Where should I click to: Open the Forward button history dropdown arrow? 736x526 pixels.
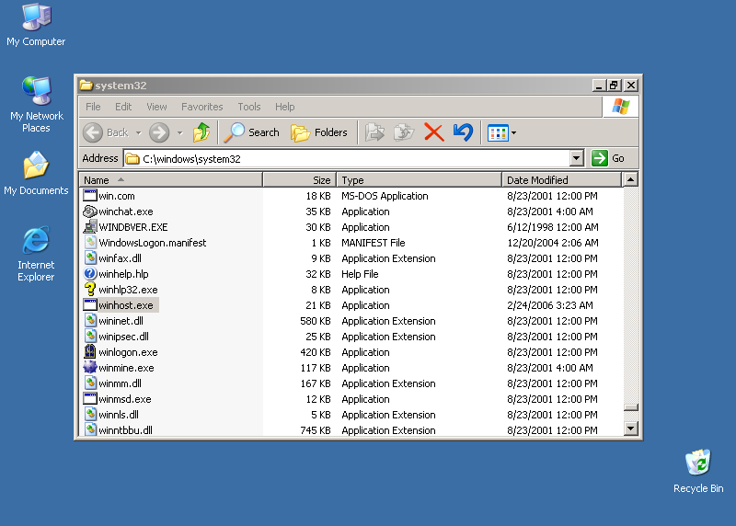pos(179,132)
